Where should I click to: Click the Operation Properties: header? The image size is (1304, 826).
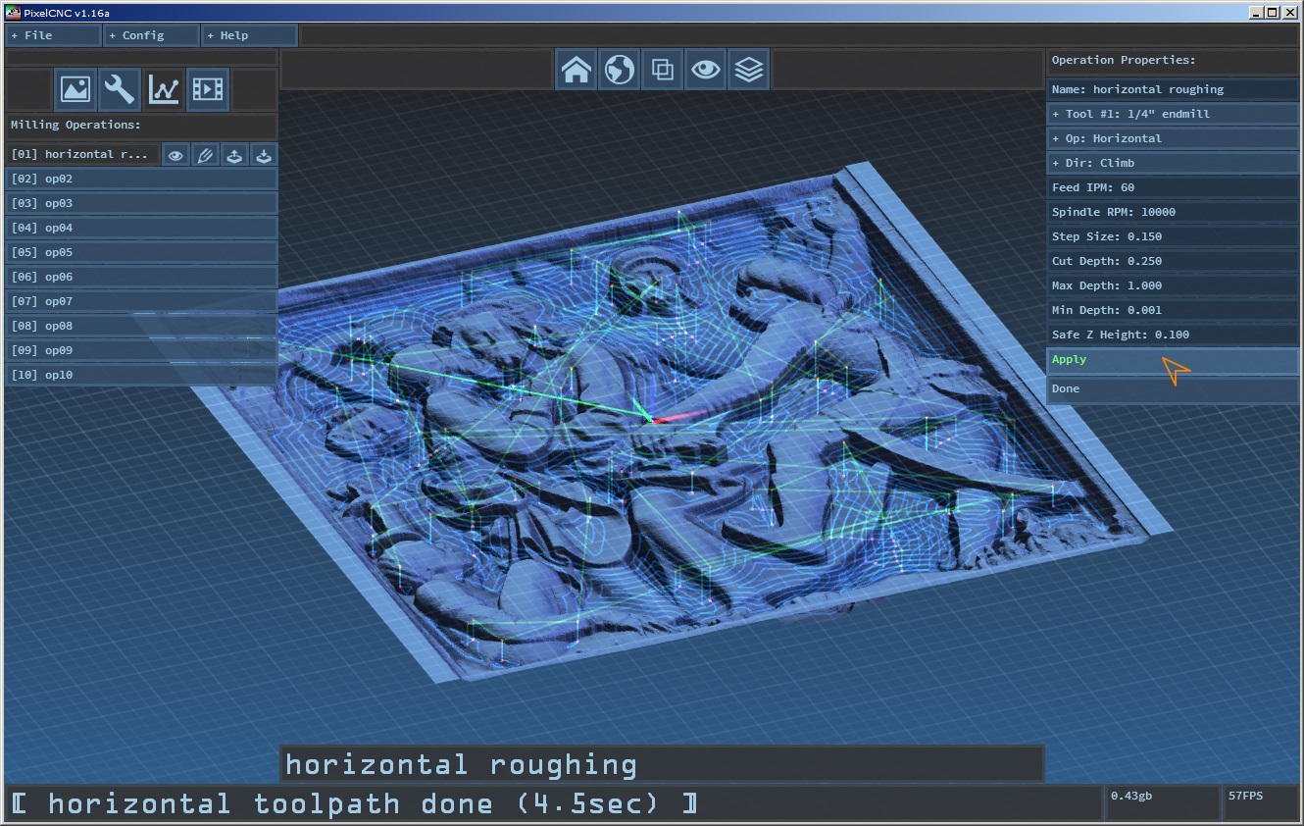1173,61
